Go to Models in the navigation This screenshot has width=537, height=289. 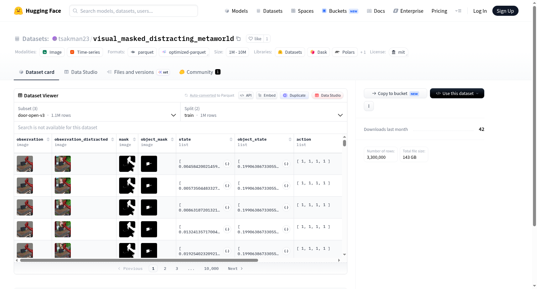[x=236, y=11]
